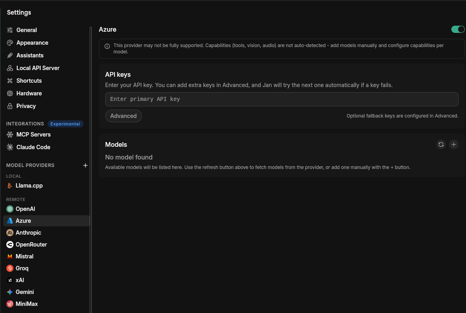Click the Azure logo icon
Viewport: 466px width, 313px height.
click(x=10, y=221)
